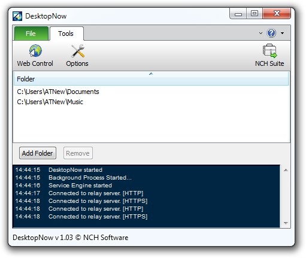Image resolution: width=306 pixels, height=258 pixels.
Task: Click the log scrollbar down arrow
Action: tap(286, 223)
